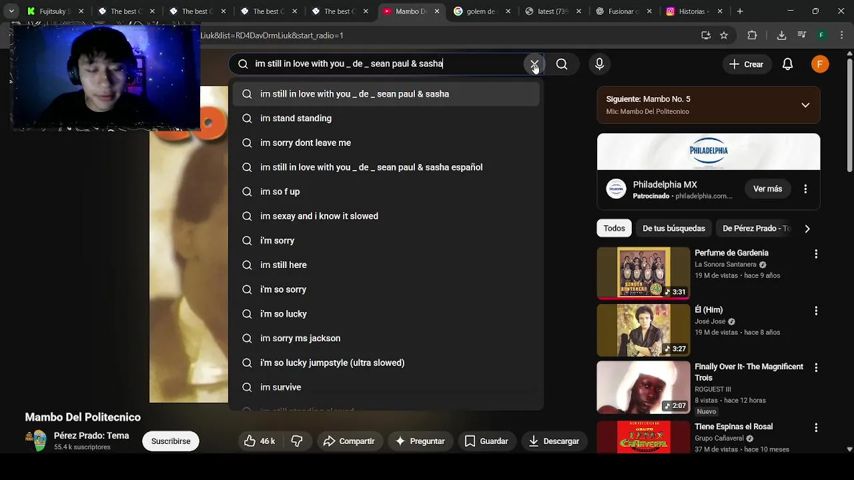The image size is (854, 480).
Task: Open options for Tiene Espinas el Rosal
Action: click(815, 427)
